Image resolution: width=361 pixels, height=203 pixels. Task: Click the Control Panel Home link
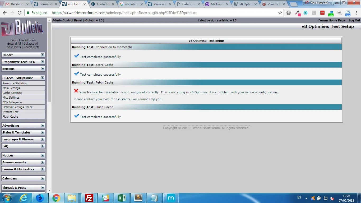(x=23, y=40)
